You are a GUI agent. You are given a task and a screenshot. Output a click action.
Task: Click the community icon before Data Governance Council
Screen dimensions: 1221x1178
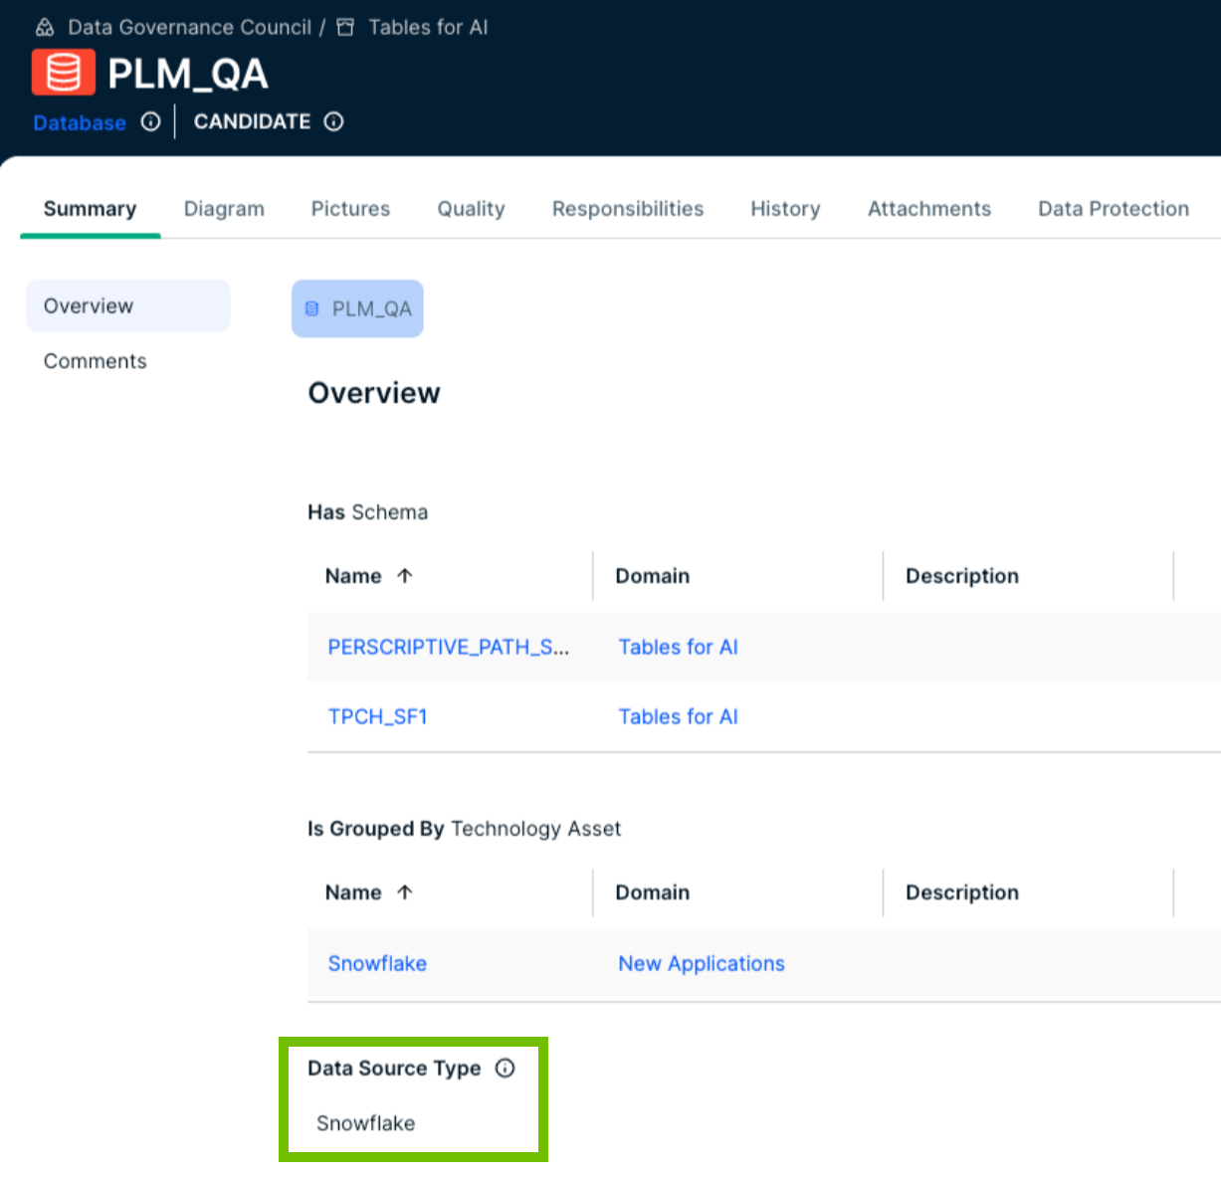point(45,27)
